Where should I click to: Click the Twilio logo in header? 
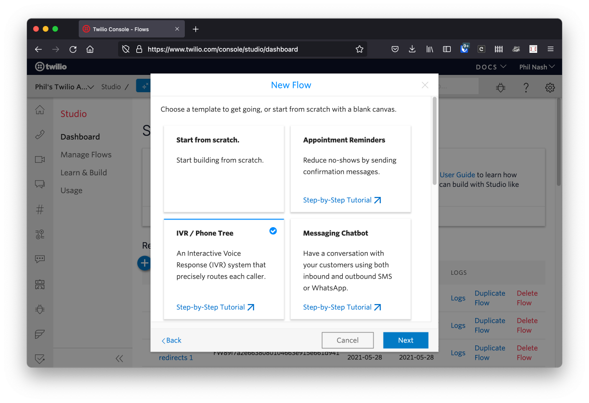point(51,67)
